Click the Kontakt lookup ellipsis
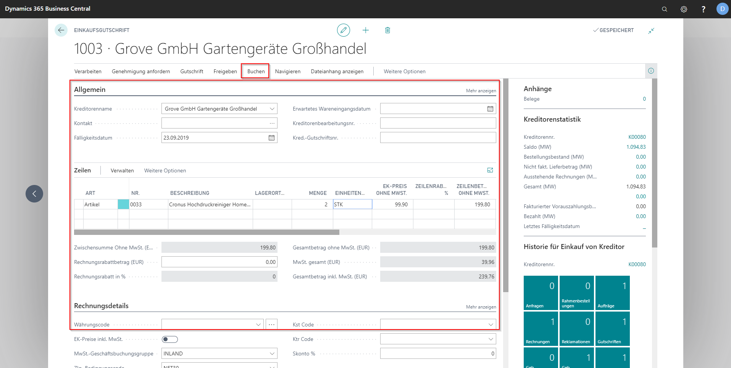The image size is (731, 368). pyautogui.click(x=272, y=123)
